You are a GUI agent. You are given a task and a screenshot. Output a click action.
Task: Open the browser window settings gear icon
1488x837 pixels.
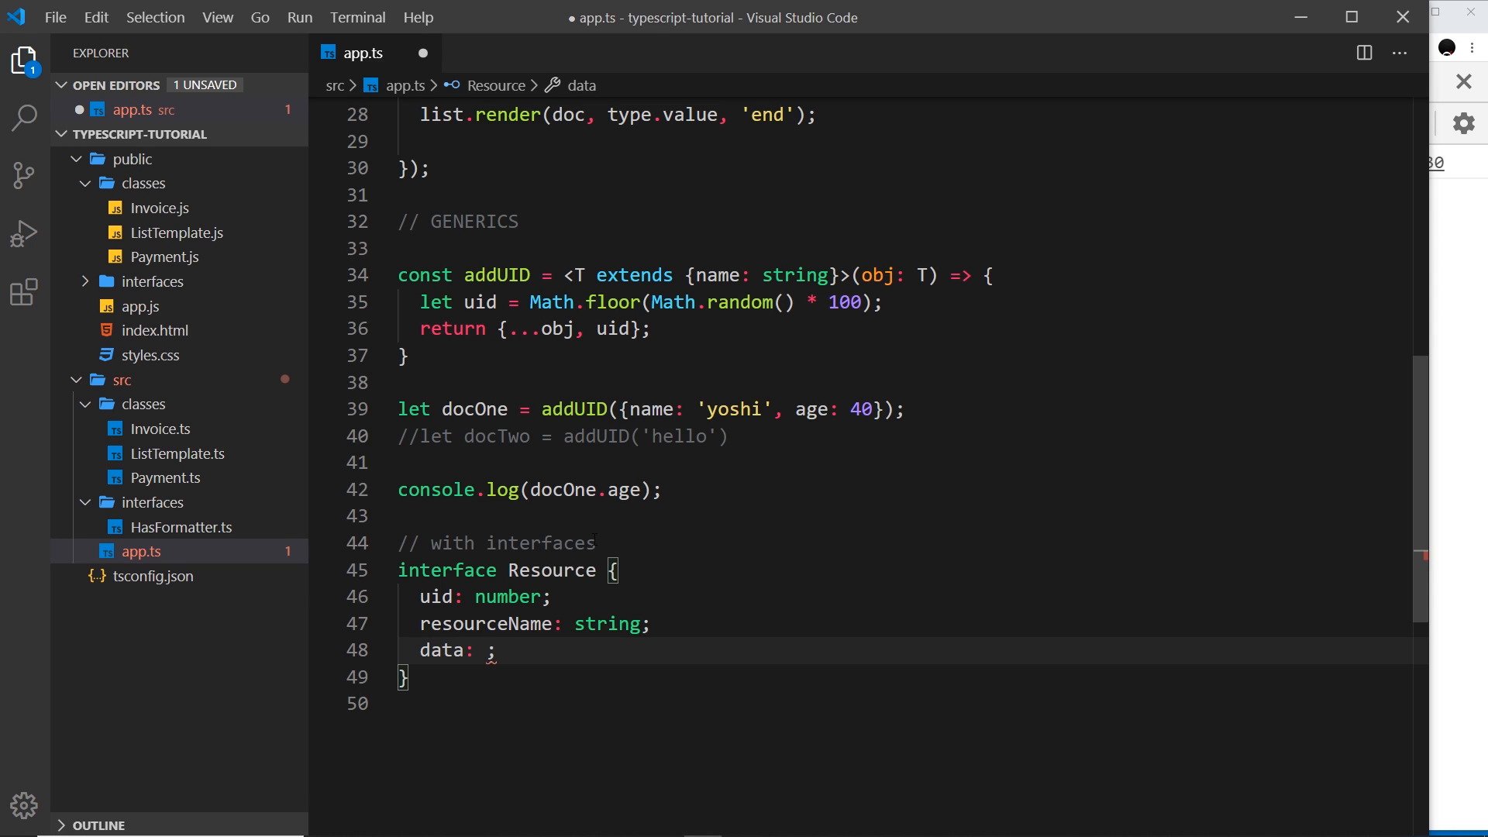(1463, 123)
